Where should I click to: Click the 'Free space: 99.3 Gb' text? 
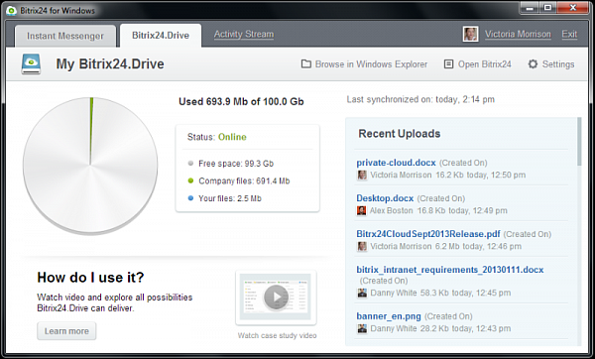(x=236, y=164)
